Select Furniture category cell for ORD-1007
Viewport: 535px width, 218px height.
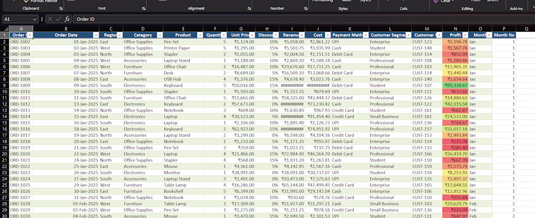143,73
